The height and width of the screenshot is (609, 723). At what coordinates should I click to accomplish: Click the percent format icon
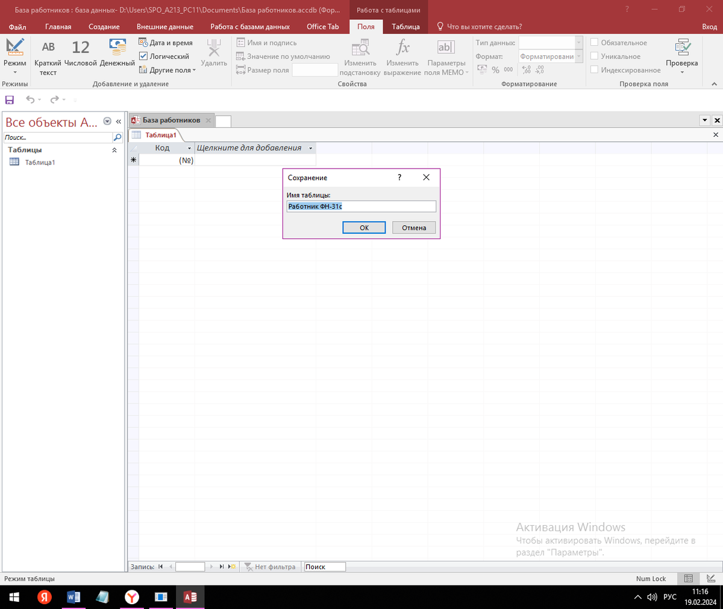pyautogui.click(x=495, y=70)
